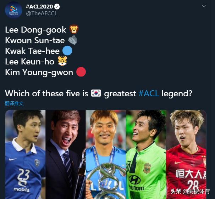Expand the tweet options chevron
This screenshot has height=199, width=215.
pyautogui.click(x=204, y=6)
